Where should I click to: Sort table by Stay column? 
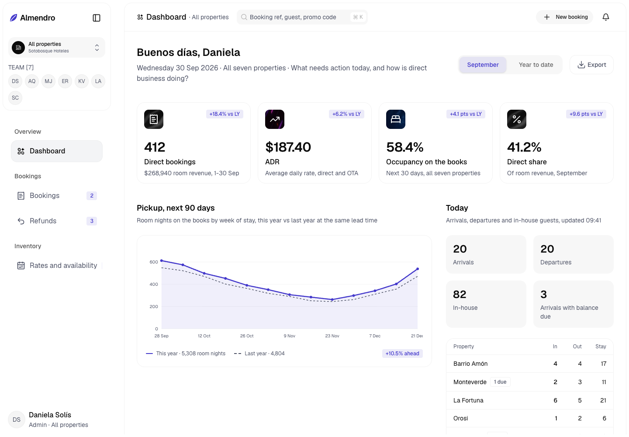click(x=601, y=347)
